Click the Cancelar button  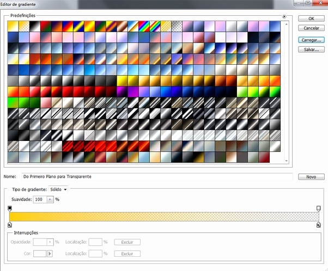[311, 28]
